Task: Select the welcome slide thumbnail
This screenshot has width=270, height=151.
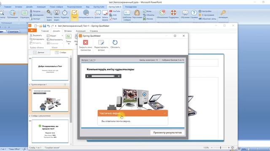Action: coord(50,69)
